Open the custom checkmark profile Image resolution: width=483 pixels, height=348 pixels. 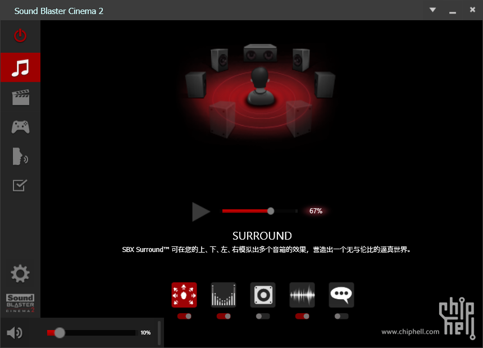click(x=20, y=185)
